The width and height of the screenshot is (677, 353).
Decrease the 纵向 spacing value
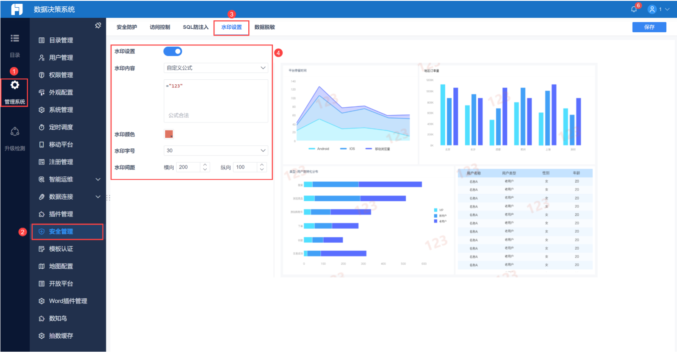click(262, 170)
